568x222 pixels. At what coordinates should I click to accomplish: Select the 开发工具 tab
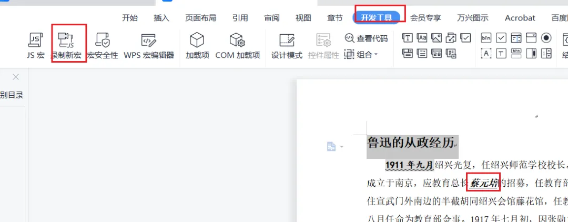click(377, 18)
